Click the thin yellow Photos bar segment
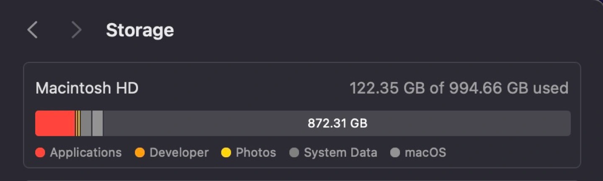603x181 pixels. 78,123
